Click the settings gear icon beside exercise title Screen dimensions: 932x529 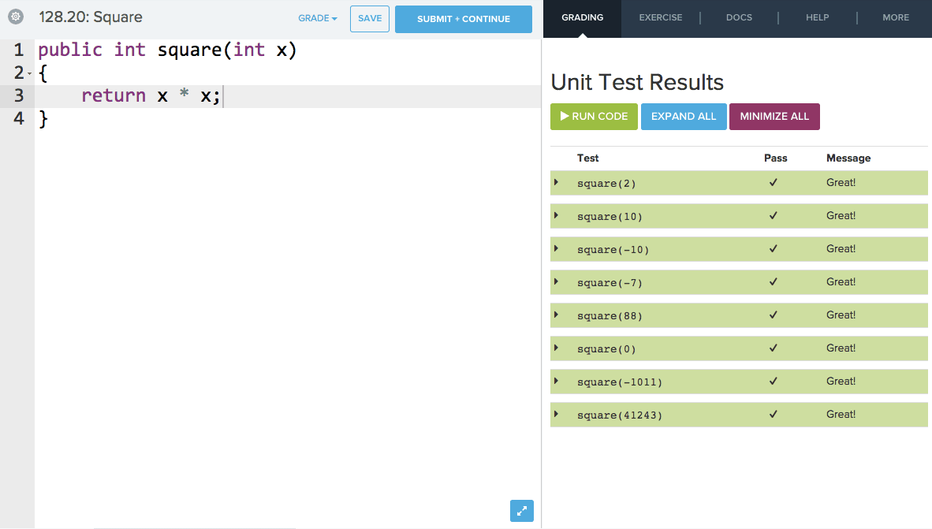pyautogui.click(x=15, y=17)
